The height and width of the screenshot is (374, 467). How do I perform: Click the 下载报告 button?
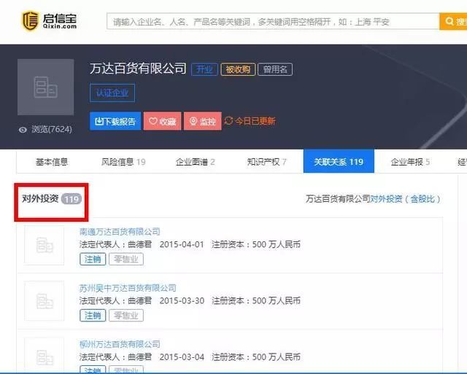coord(115,121)
